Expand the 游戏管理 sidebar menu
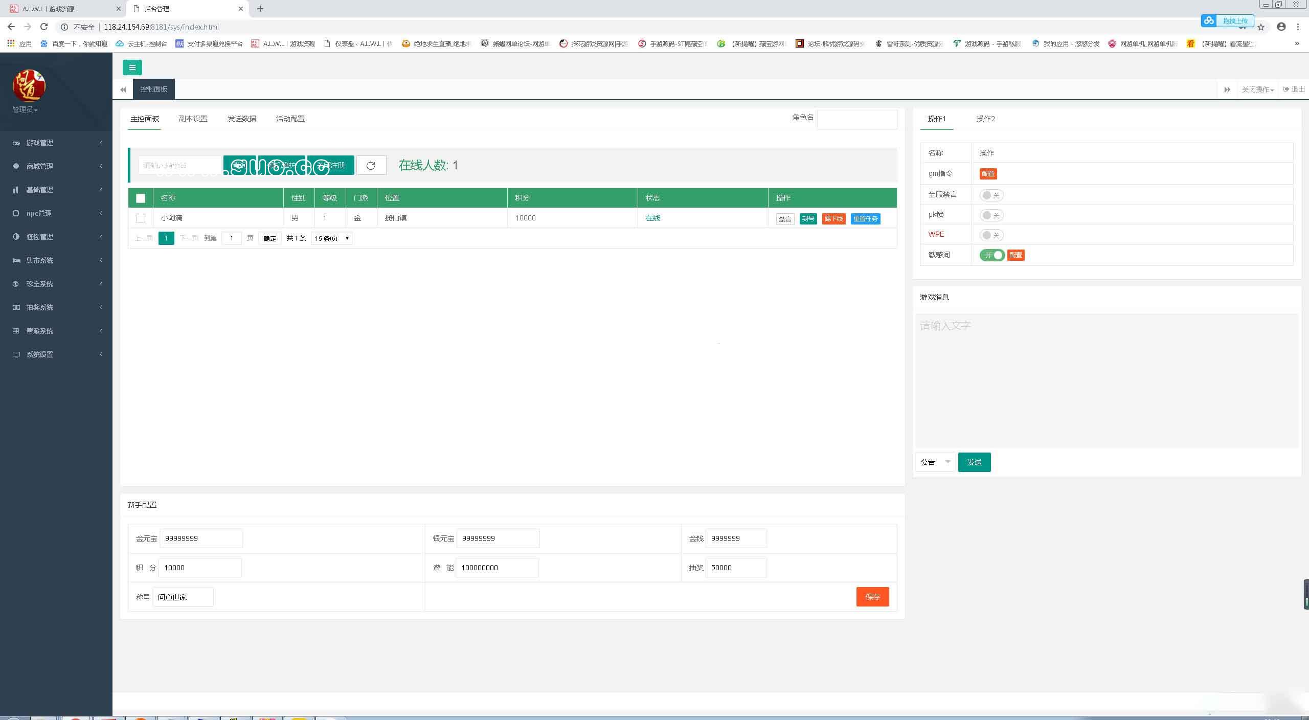The width and height of the screenshot is (1309, 720). pyautogui.click(x=56, y=143)
